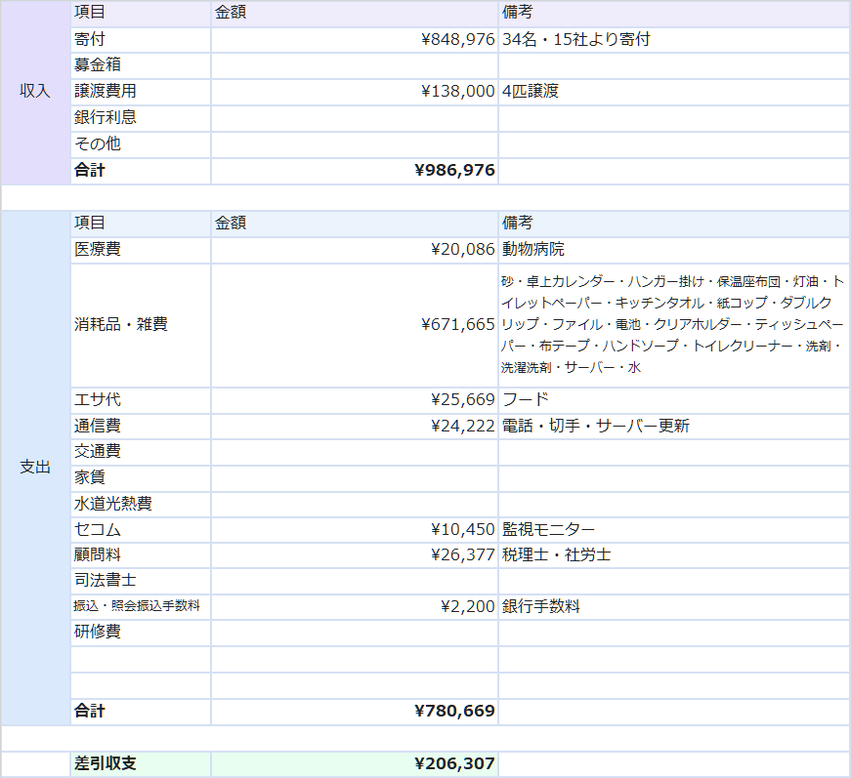The height and width of the screenshot is (778, 851).
Task: Click the income total ¥986,976 cell
Action: (x=354, y=171)
